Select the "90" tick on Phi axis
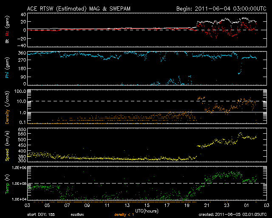Screen dimensions: 272x218 coord(23,77)
